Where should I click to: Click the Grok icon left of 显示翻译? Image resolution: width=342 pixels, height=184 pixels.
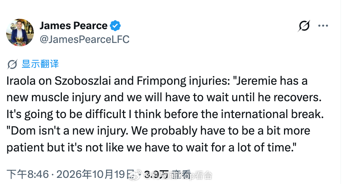12,64
